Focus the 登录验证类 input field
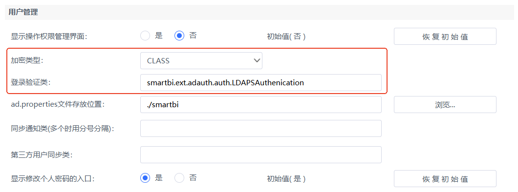The height and width of the screenshot is (192, 518). [x=261, y=83]
